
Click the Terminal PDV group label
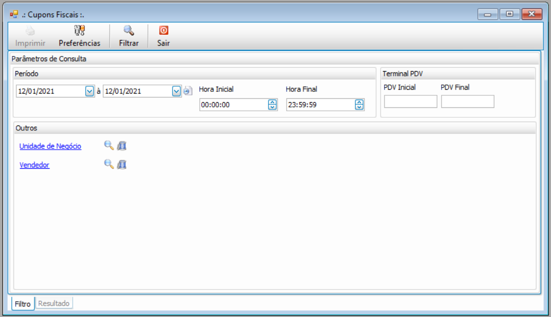coord(403,74)
